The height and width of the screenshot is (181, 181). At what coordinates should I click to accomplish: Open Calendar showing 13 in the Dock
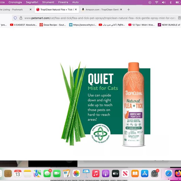tap(18, 174)
